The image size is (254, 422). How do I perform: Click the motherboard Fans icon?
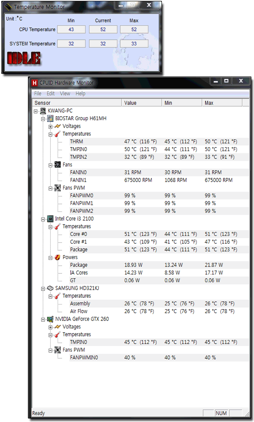[58, 165]
